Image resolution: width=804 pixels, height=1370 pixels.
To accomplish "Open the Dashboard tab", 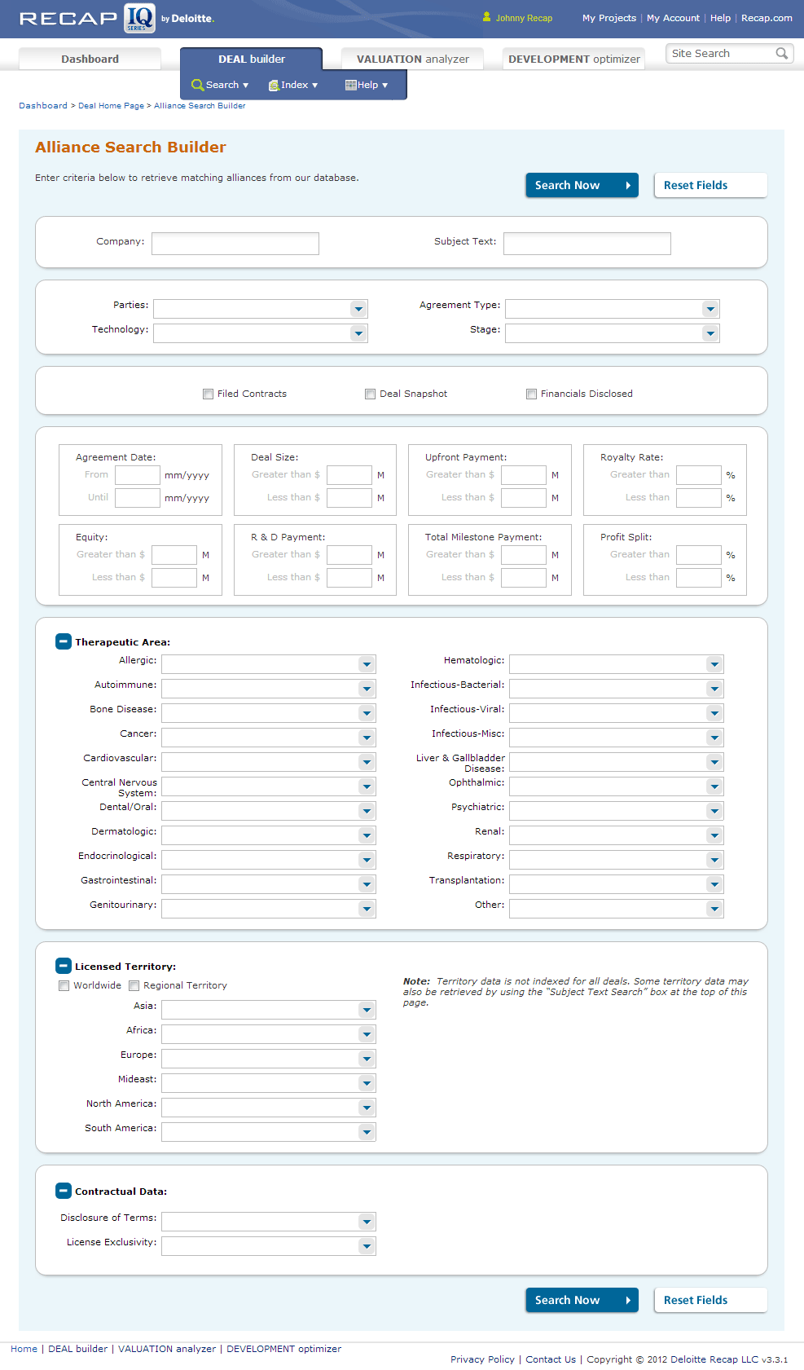I will tap(90, 59).
